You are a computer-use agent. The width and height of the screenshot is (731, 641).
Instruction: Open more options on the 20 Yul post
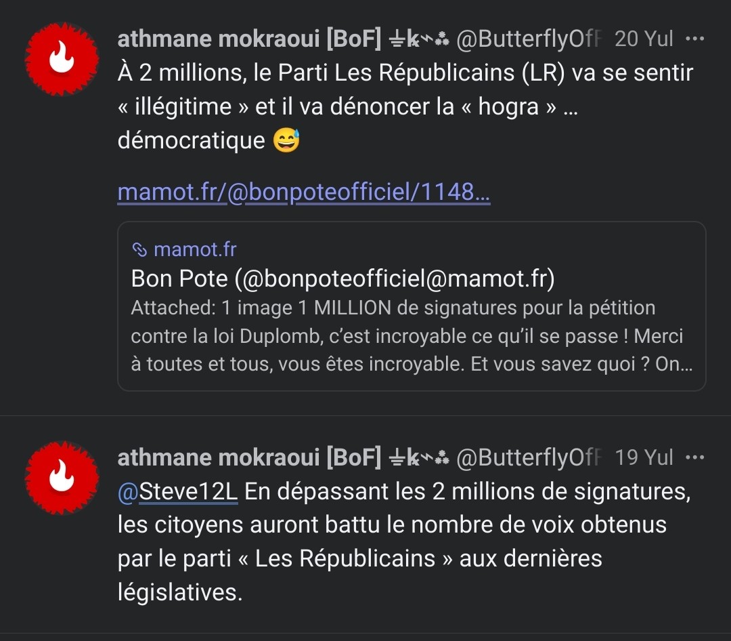pyautogui.click(x=695, y=39)
